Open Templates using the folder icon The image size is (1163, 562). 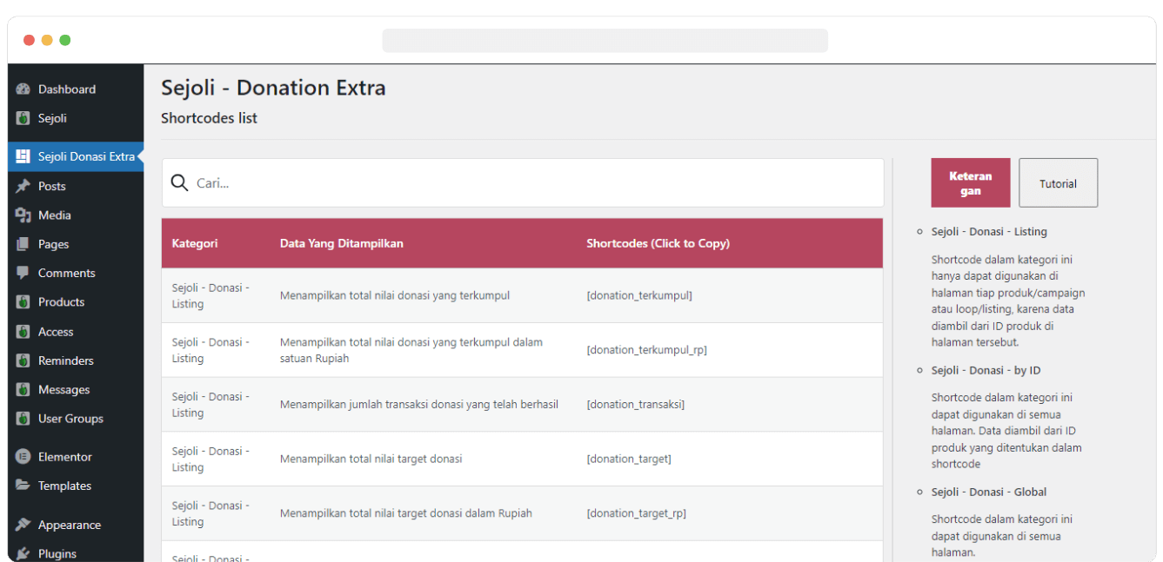pos(23,486)
